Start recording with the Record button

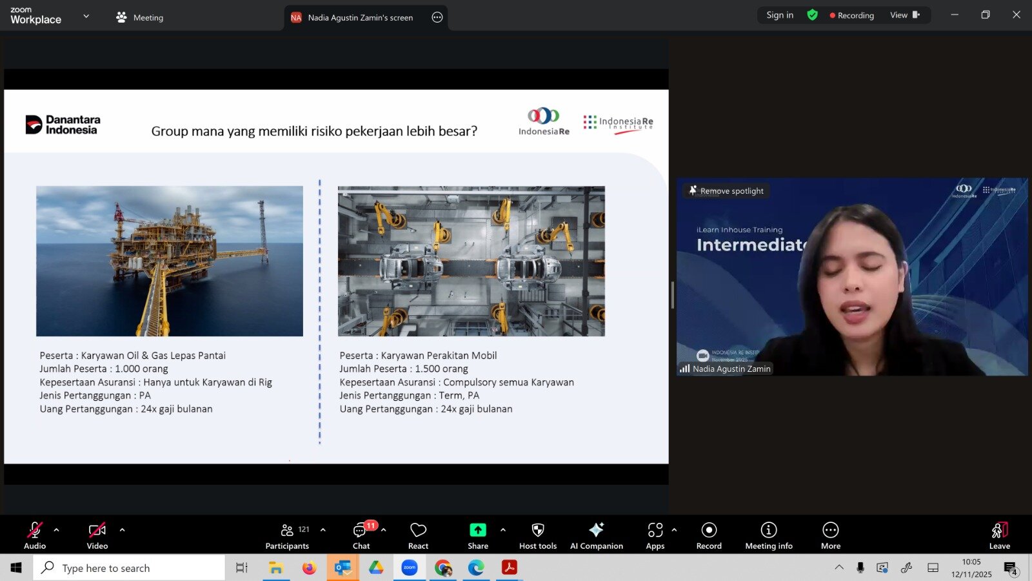click(x=709, y=536)
